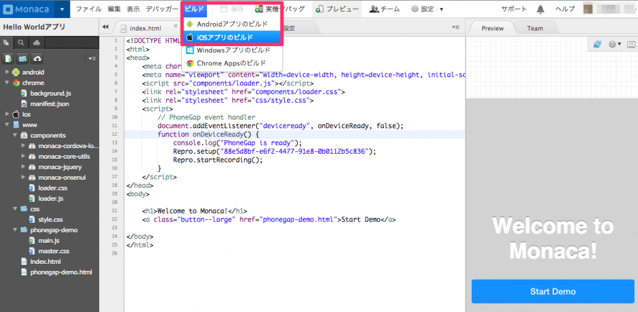Screen dimensions: 638x312
Task: Switch to the Preview tab
Action: (x=492, y=28)
